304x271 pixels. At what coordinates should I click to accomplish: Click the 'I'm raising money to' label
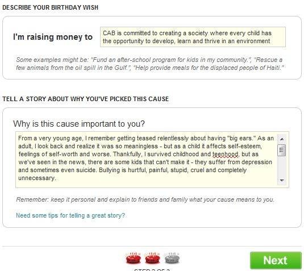coord(53,37)
